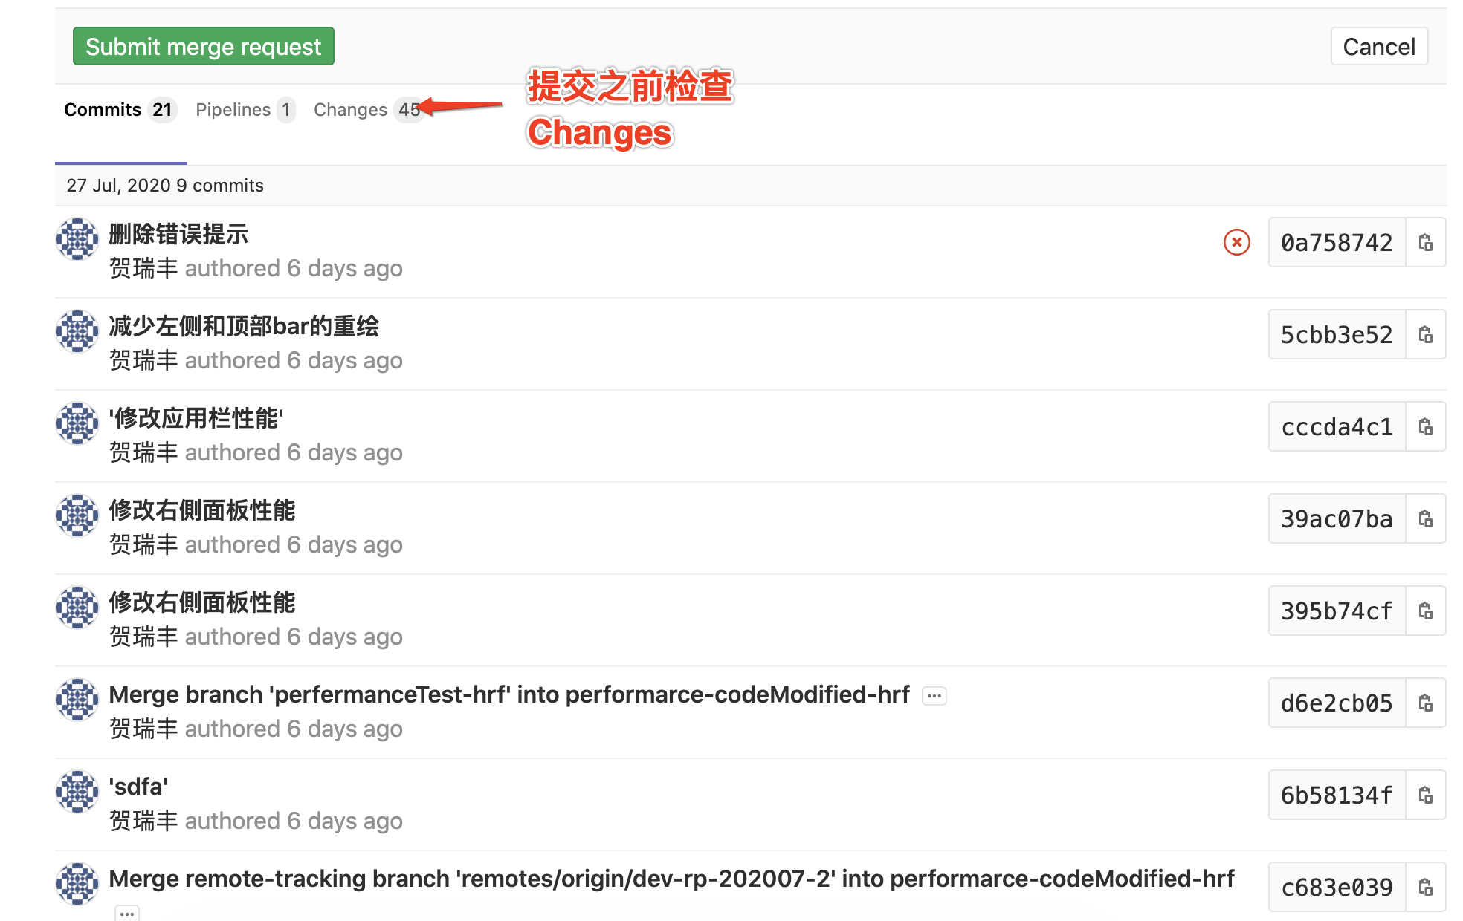Click the Cancel button
The height and width of the screenshot is (921, 1463).
(x=1379, y=46)
